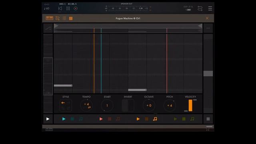Open the MIDI routing matrix icon
The width and height of the screenshot is (256, 144).
(200, 8)
